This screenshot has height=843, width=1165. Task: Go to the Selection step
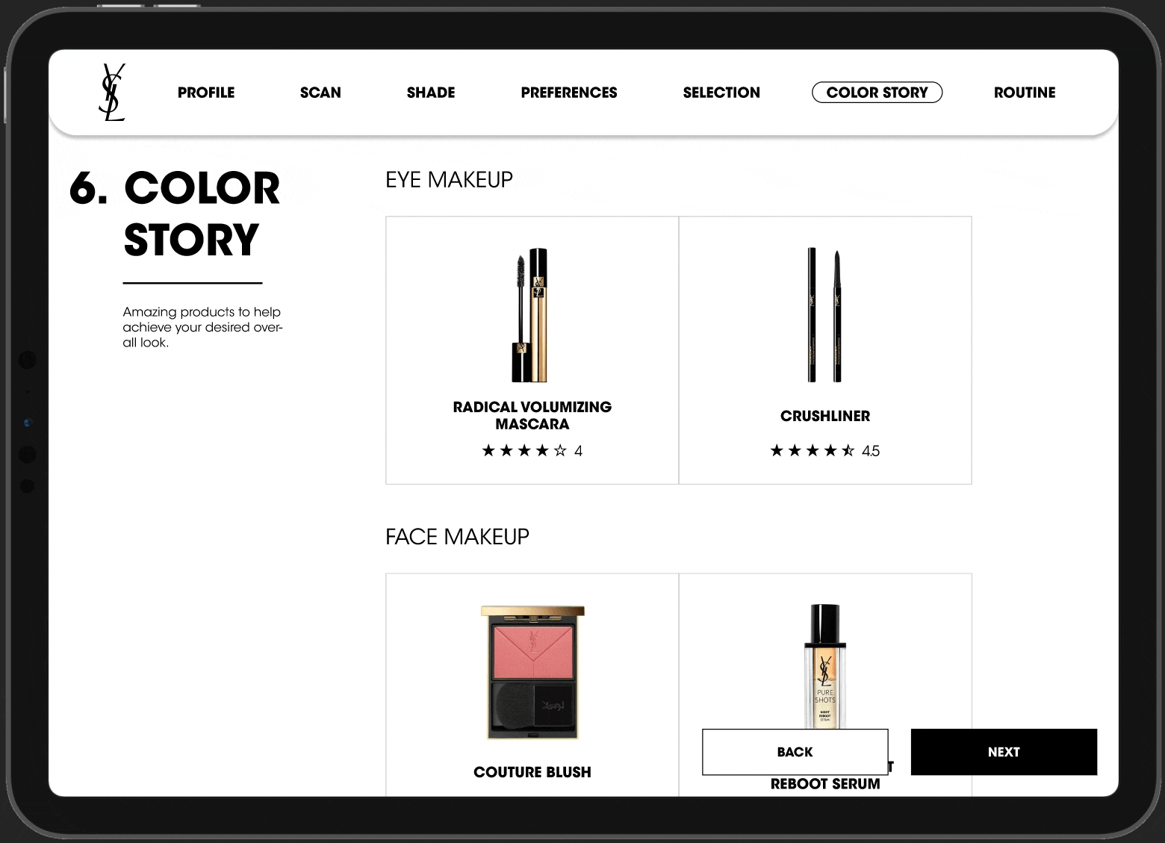(721, 93)
